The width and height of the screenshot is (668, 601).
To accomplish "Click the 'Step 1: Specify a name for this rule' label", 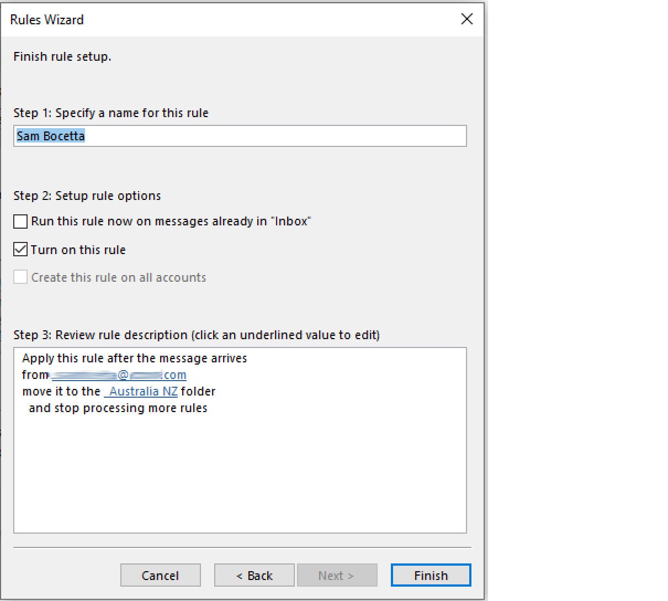I will pos(111,113).
